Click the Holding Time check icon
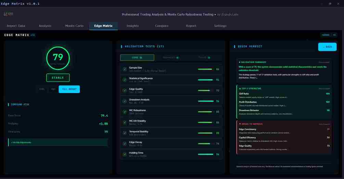The width and height of the screenshot is (344, 179). click(125, 154)
